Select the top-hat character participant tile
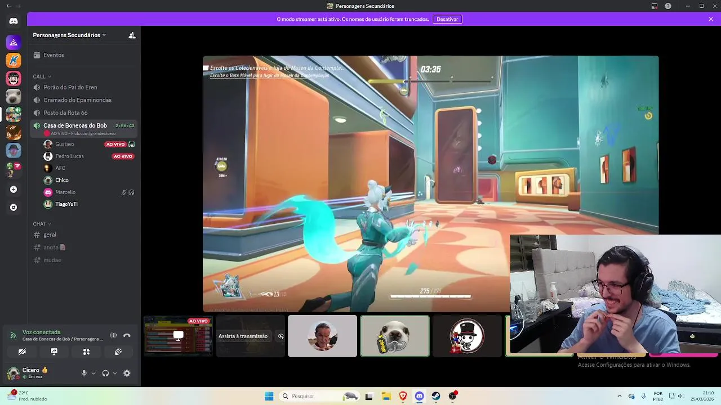Screen dimensions: 721x405 [467, 336]
